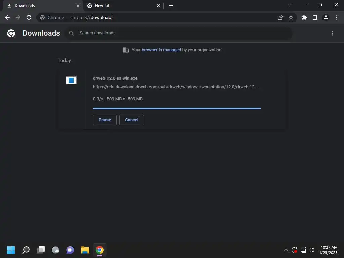Restore down the Chrome window
The width and height of the screenshot is (344, 258).
tap(321, 5)
